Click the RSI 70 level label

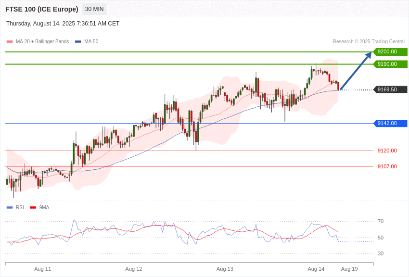point(381,222)
